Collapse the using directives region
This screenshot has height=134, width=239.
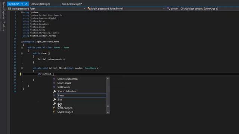22,12
